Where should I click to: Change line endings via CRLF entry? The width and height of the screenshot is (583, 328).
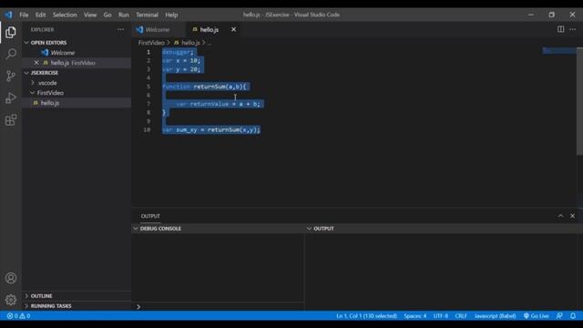tap(461, 316)
